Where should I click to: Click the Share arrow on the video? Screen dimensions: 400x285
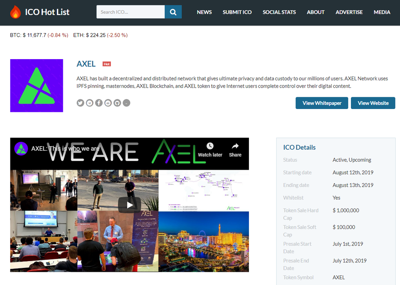[235, 146]
